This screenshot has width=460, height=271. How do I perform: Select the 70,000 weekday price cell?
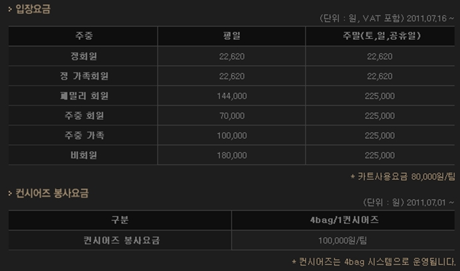click(232, 116)
